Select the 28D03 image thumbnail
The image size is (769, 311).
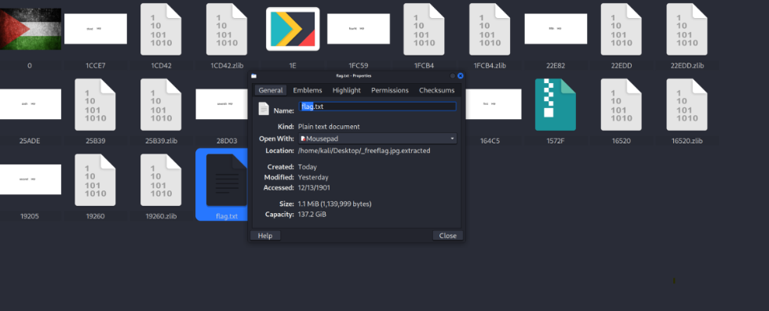coord(221,104)
